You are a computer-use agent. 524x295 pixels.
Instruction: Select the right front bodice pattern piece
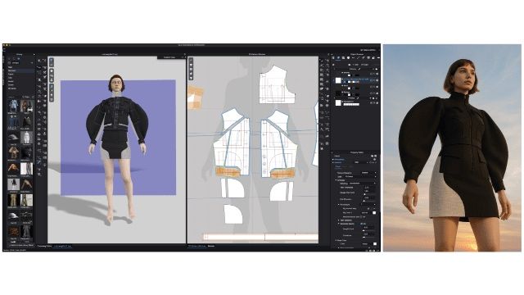(279, 143)
